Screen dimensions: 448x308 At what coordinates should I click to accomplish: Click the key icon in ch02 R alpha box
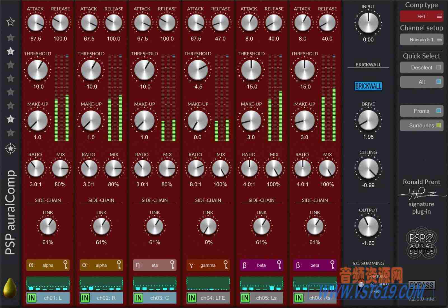coord(119,265)
